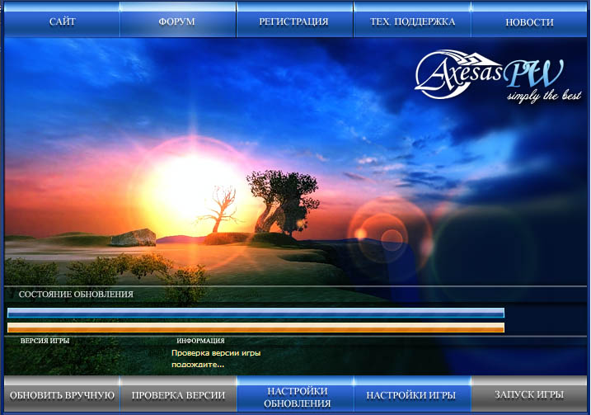Click the 'подождите...' status message
Image resolution: width=591 pixels, height=415 pixels.
(198, 364)
